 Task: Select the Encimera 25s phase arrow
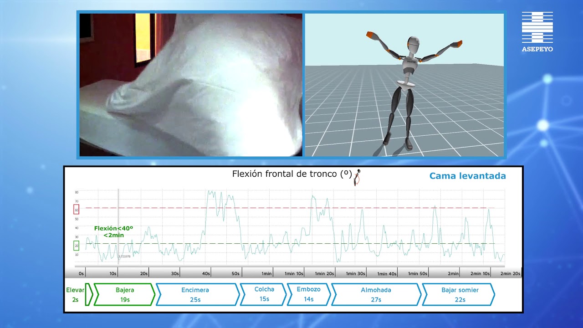tap(198, 294)
